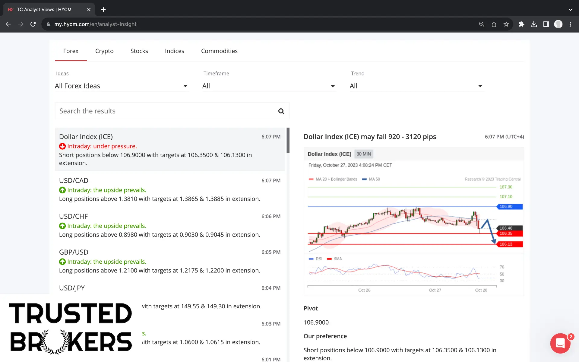The width and height of the screenshot is (579, 362).
Task: Switch to the Stocks tab
Action: point(139,51)
